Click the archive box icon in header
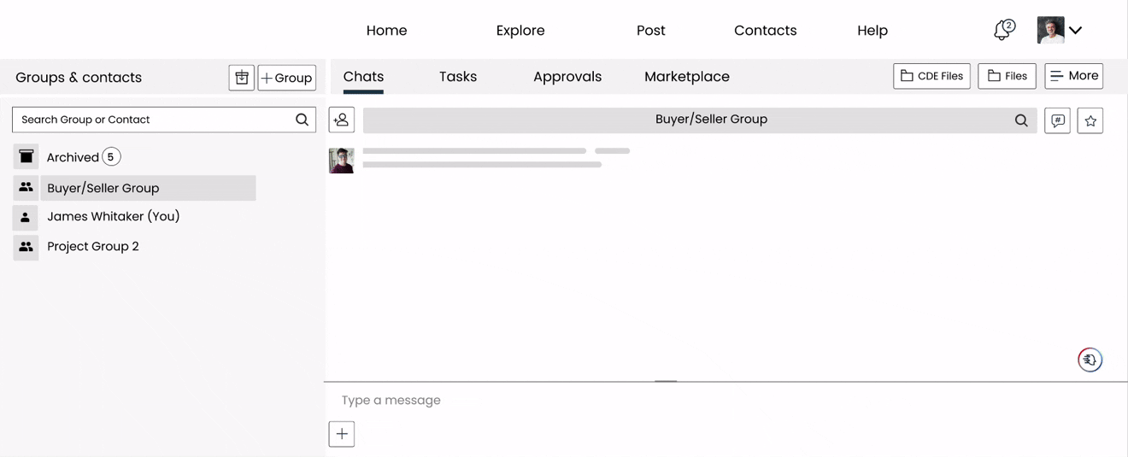 coord(242,78)
